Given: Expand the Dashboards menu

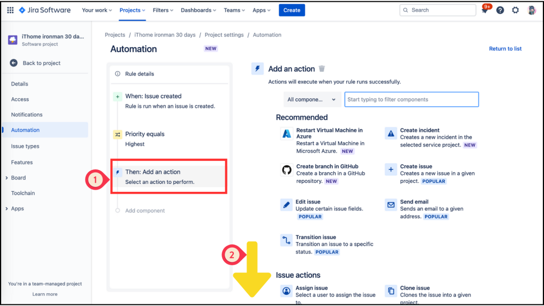Looking at the screenshot, I should [198, 11].
